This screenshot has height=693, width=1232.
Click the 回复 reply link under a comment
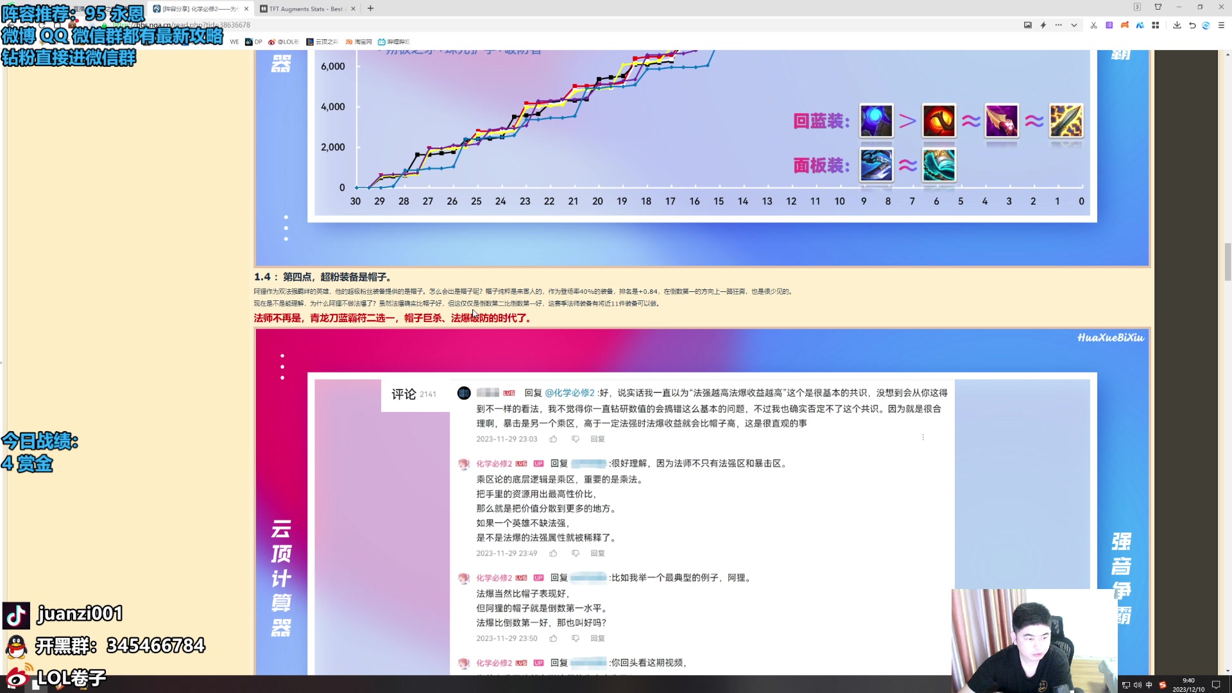[x=597, y=439]
